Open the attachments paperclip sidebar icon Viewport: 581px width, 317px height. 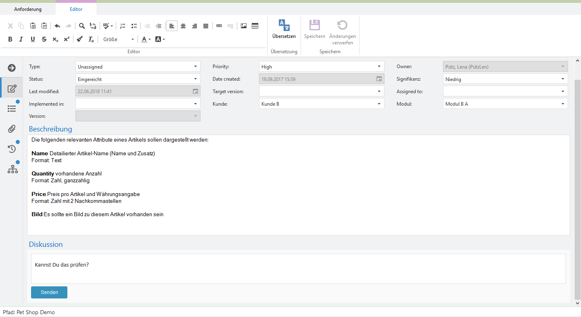[12, 129]
